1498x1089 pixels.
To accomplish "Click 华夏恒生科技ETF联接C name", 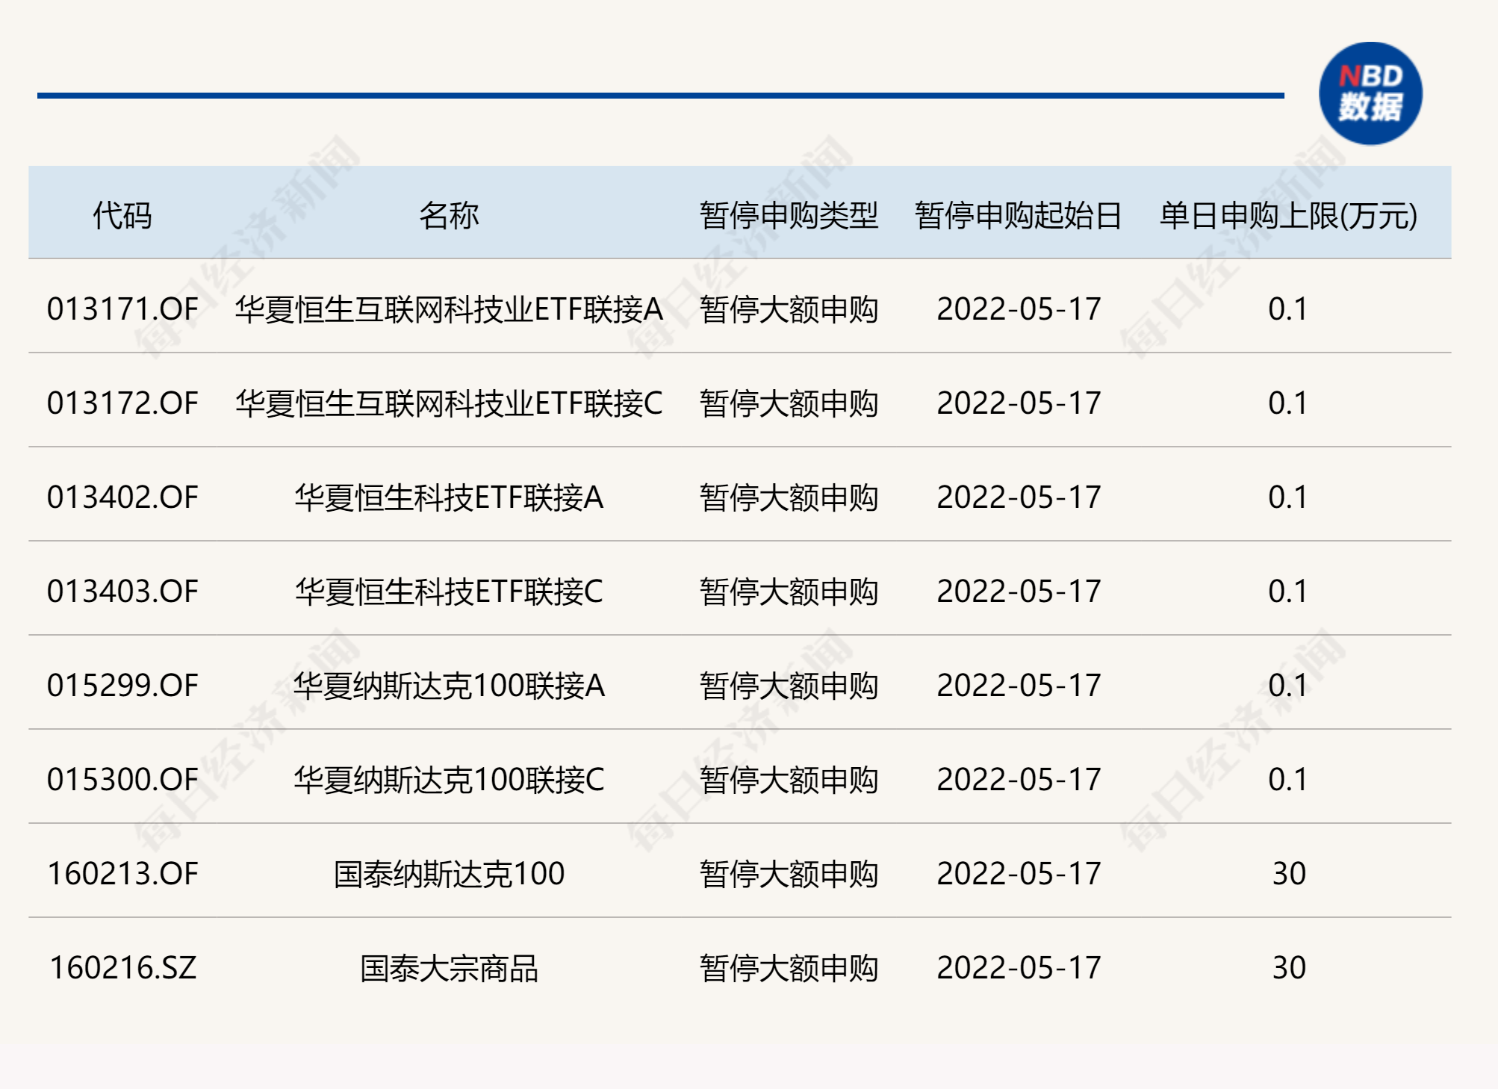I will (449, 592).
